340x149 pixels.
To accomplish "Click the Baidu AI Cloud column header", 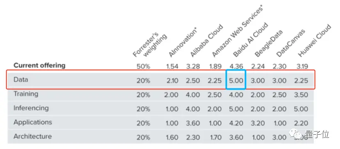I will [x=250, y=40].
